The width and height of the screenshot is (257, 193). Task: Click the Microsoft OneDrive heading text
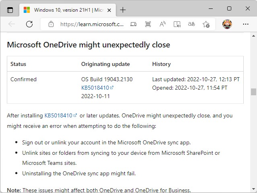tap(88, 45)
